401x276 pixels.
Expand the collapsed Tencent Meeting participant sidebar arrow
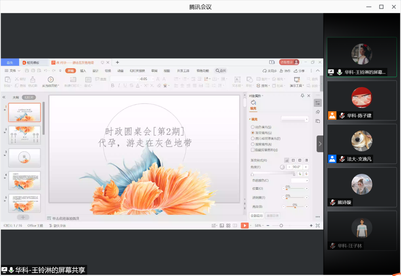tap(320, 144)
